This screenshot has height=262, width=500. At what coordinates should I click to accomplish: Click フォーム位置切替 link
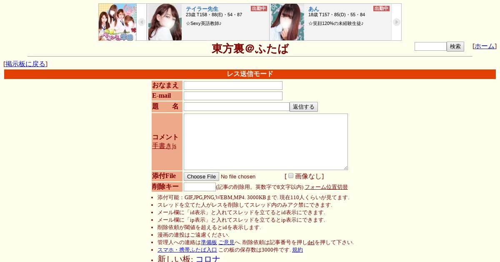tap(326, 187)
